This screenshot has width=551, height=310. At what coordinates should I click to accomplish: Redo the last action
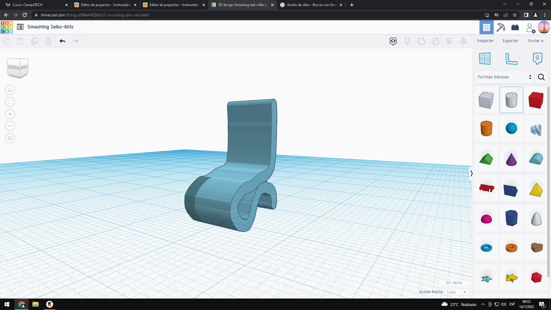pos(76,41)
